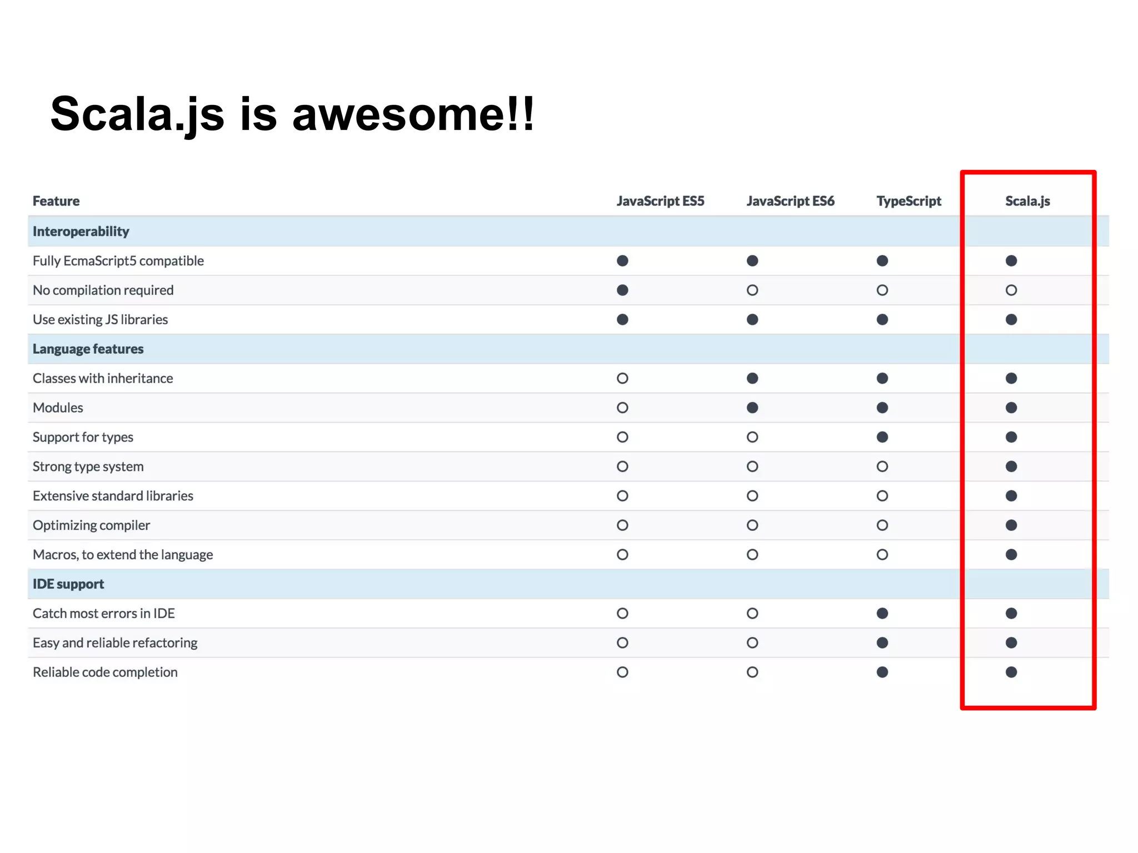Click empty circle for TypeScript Macros row

(882, 555)
